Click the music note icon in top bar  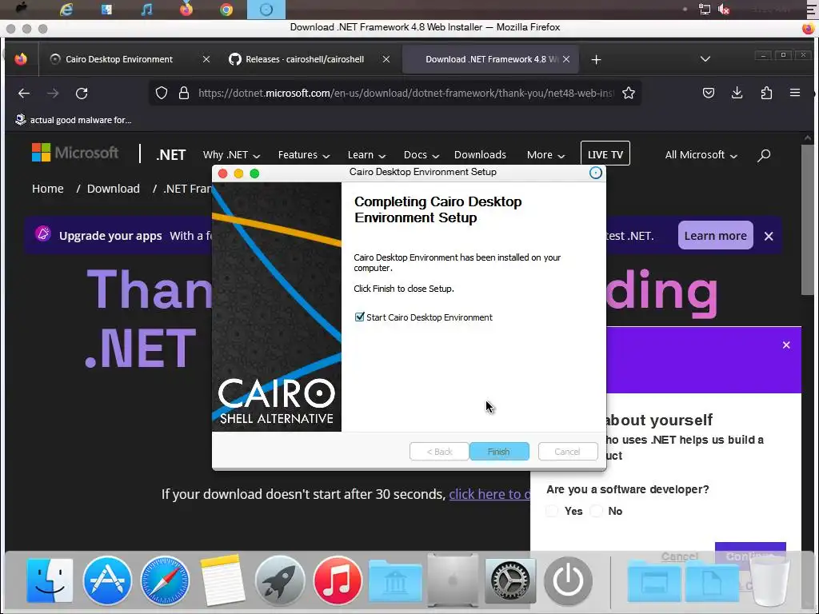coord(147,10)
